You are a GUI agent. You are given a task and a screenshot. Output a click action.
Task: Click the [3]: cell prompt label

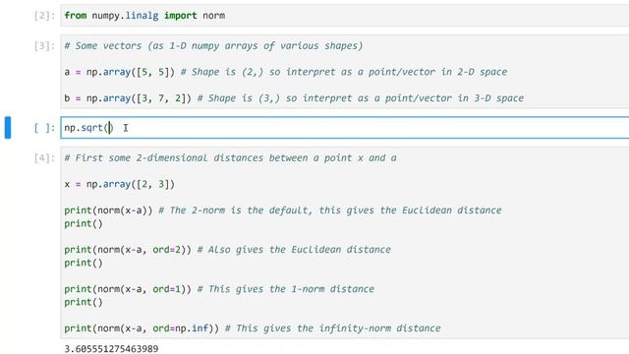(44, 46)
